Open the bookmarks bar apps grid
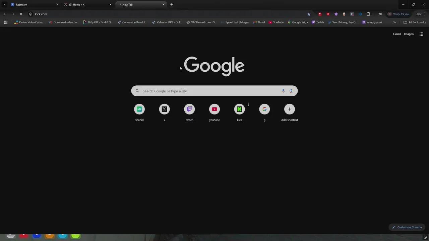The width and height of the screenshot is (429, 241). click(6, 22)
